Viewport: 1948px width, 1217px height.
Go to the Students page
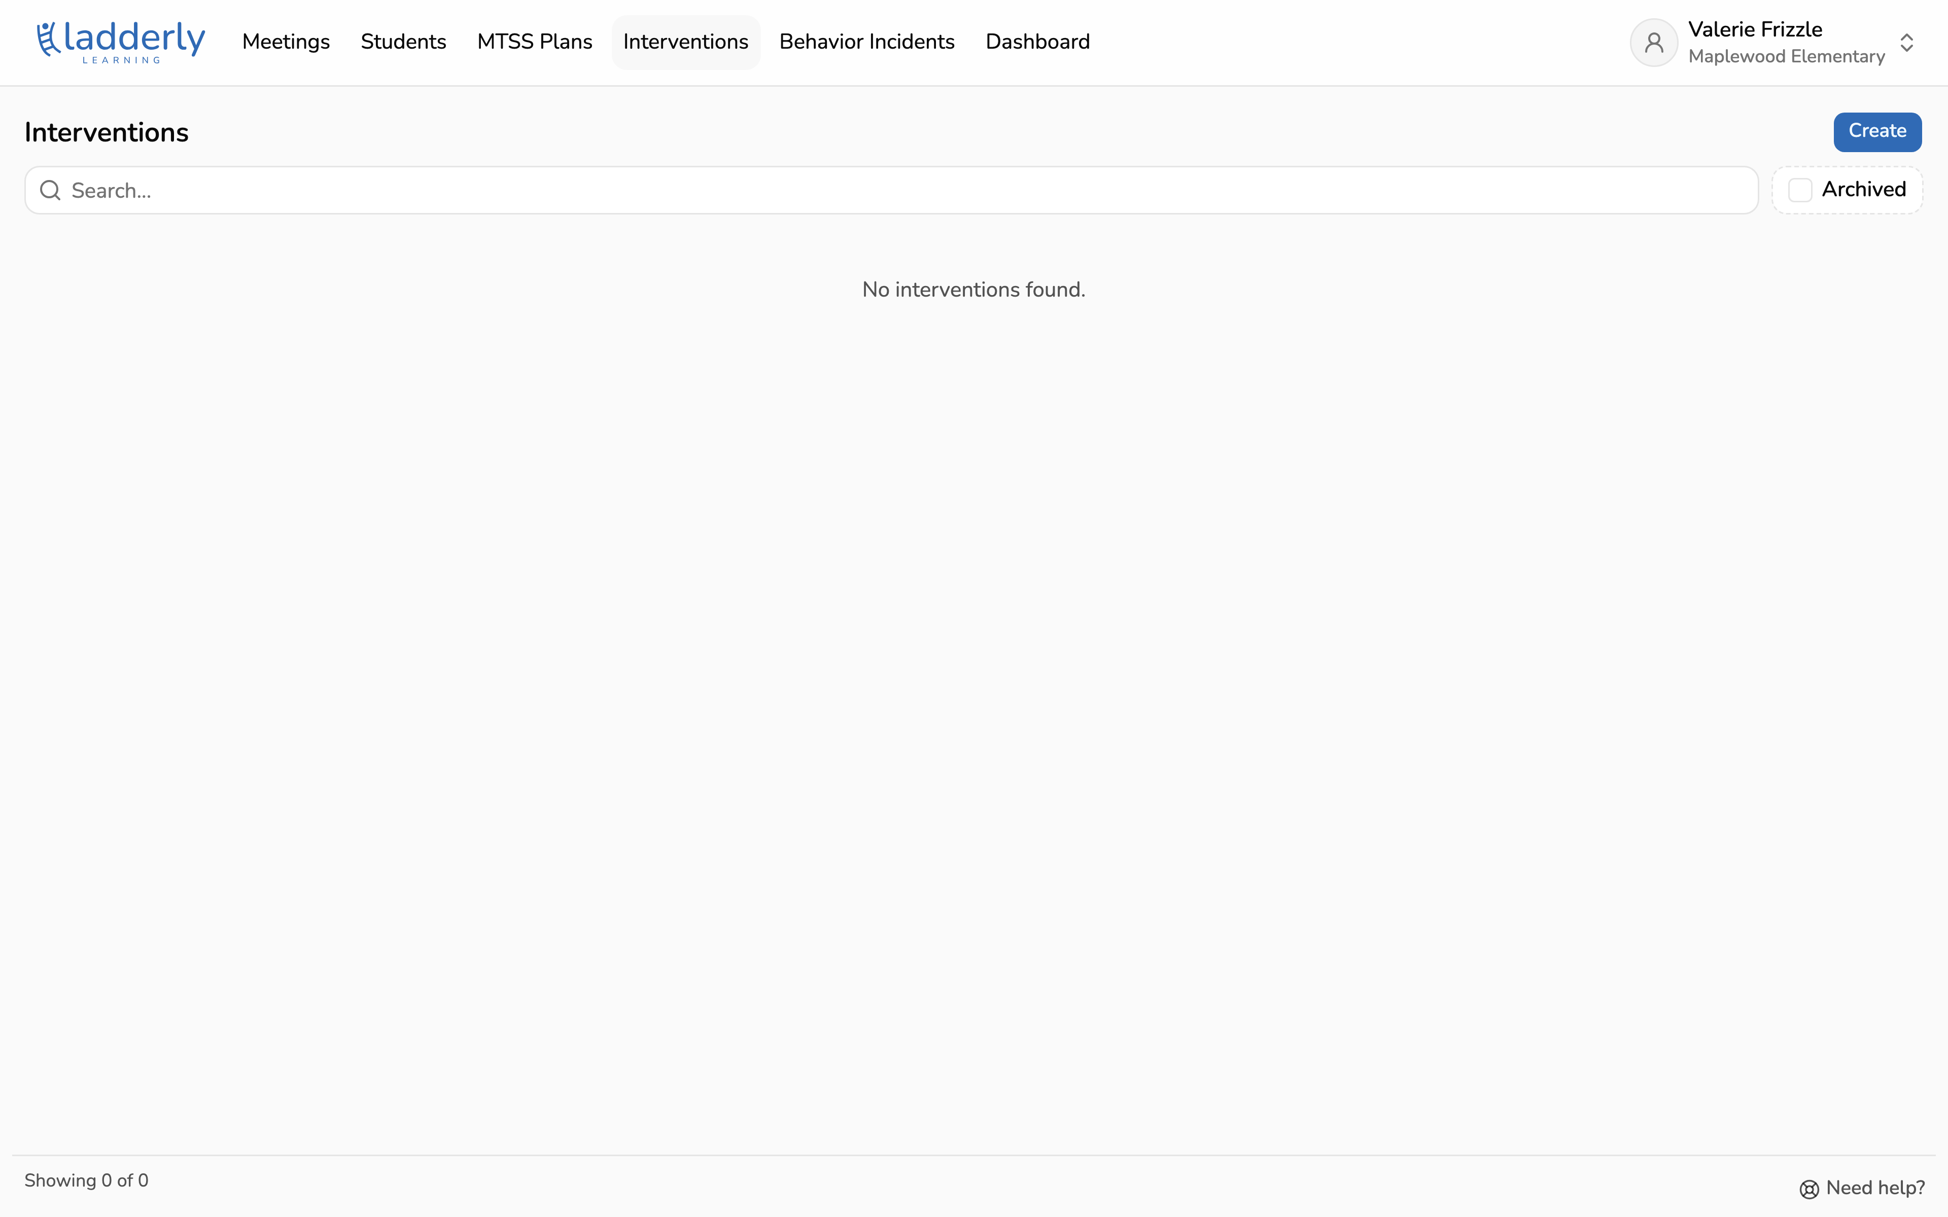(x=403, y=42)
